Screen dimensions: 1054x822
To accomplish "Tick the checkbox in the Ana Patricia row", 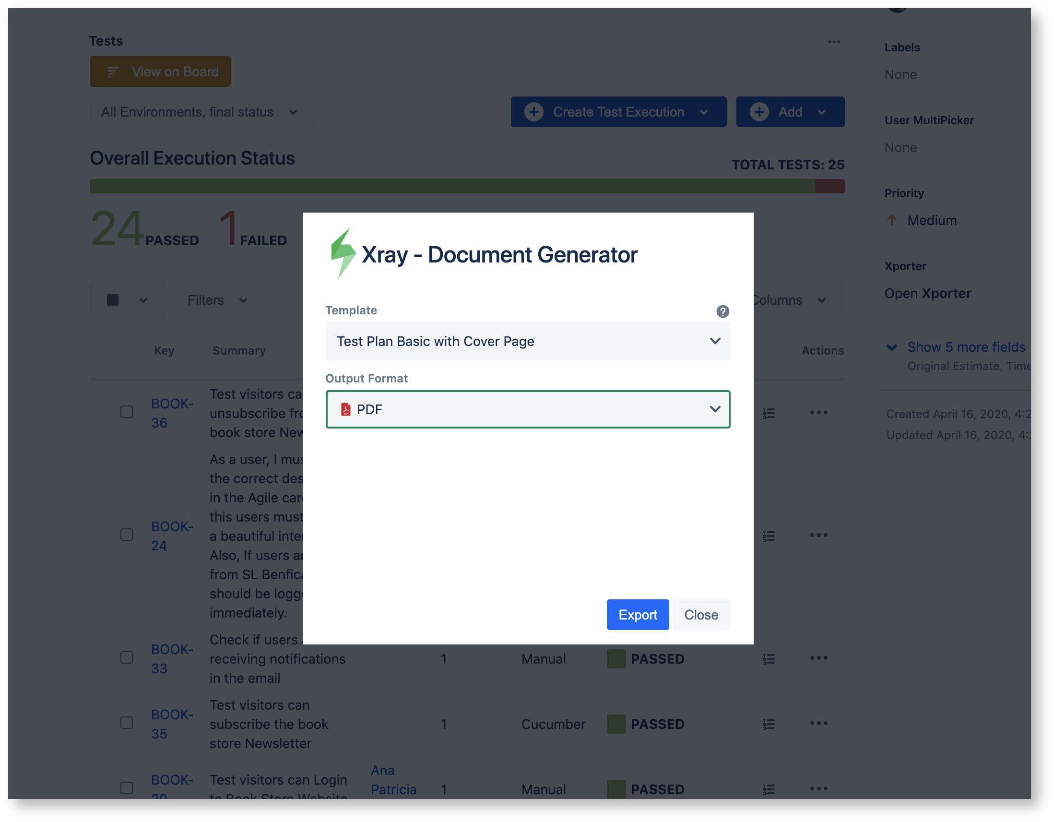I will click(127, 788).
